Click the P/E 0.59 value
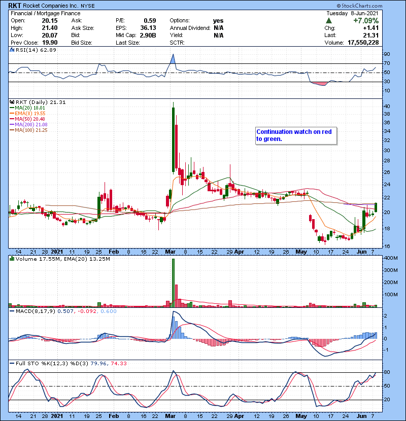 tap(150, 21)
